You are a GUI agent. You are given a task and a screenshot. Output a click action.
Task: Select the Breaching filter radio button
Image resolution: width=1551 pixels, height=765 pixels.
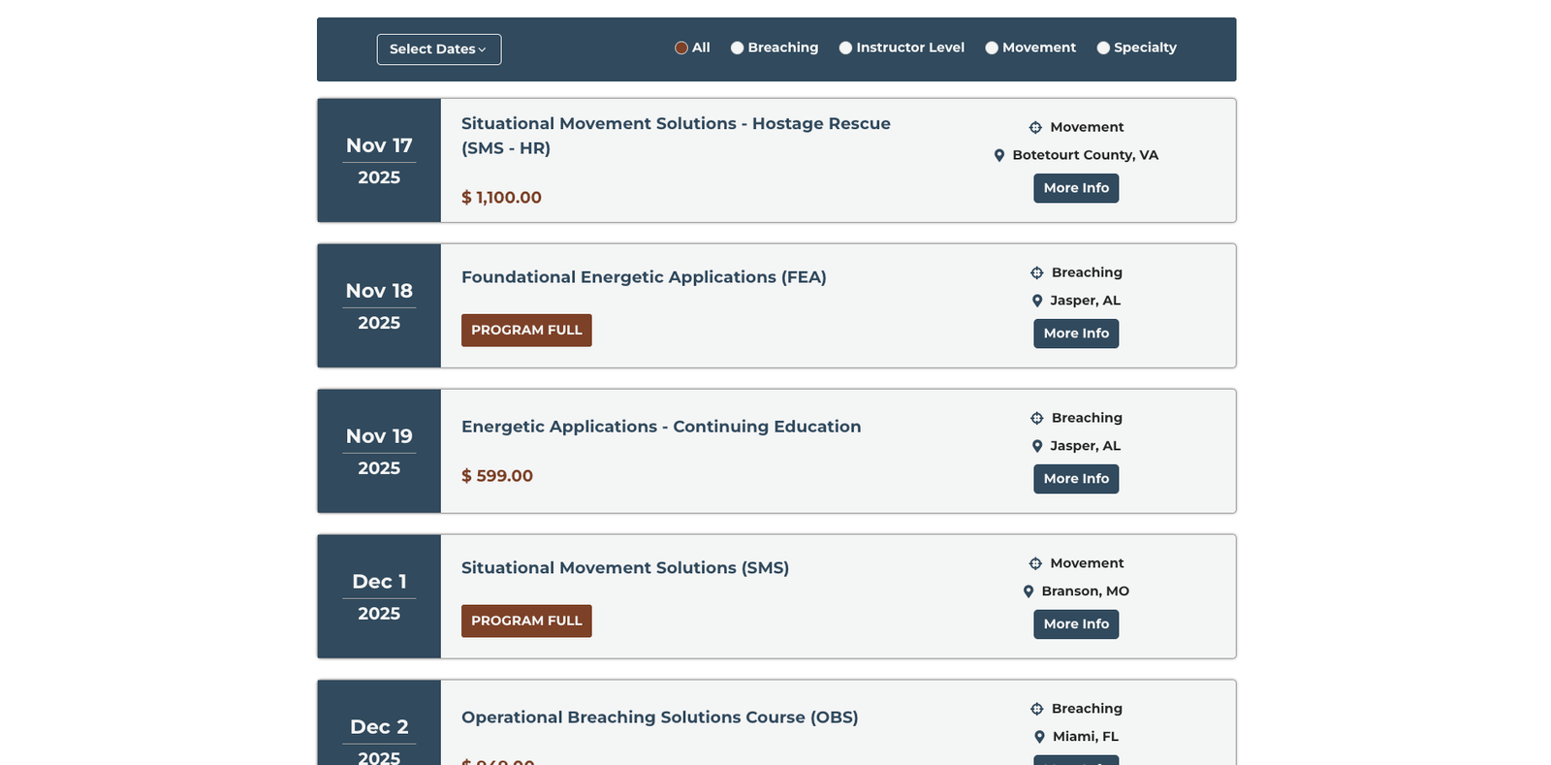(737, 48)
